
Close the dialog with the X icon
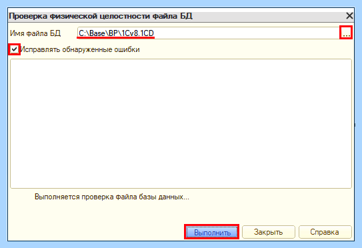[x=349, y=16]
